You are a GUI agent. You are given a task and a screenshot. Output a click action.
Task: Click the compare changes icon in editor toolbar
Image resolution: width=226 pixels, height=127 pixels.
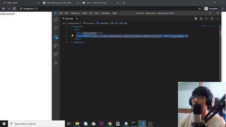[201, 19]
